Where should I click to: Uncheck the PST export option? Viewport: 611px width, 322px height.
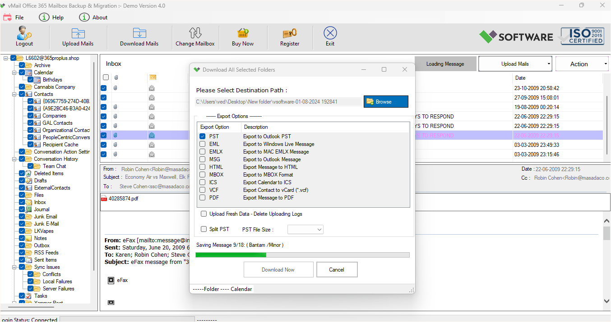pos(203,136)
